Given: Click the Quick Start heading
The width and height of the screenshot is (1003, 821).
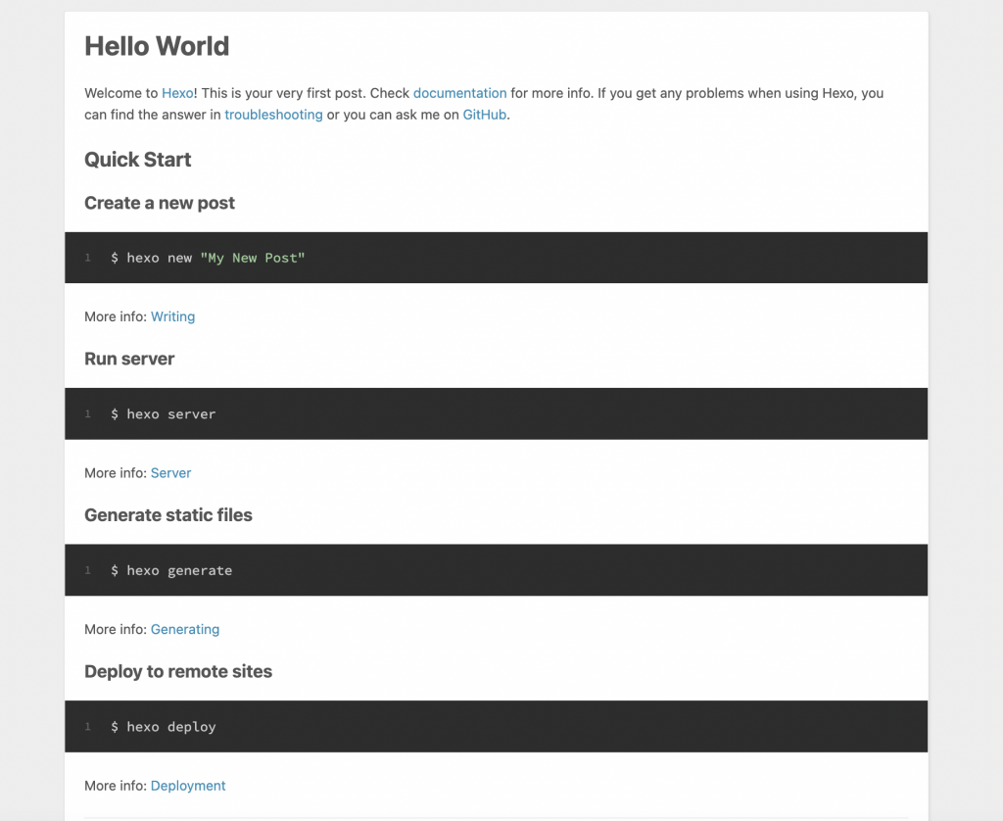Looking at the screenshot, I should click(138, 160).
